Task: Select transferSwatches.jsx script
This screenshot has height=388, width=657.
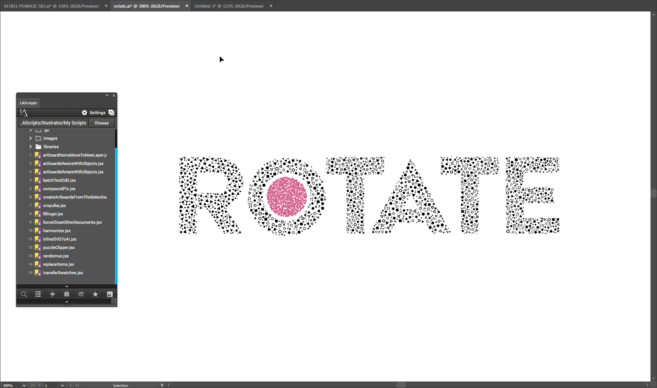Action: tap(66, 273)
